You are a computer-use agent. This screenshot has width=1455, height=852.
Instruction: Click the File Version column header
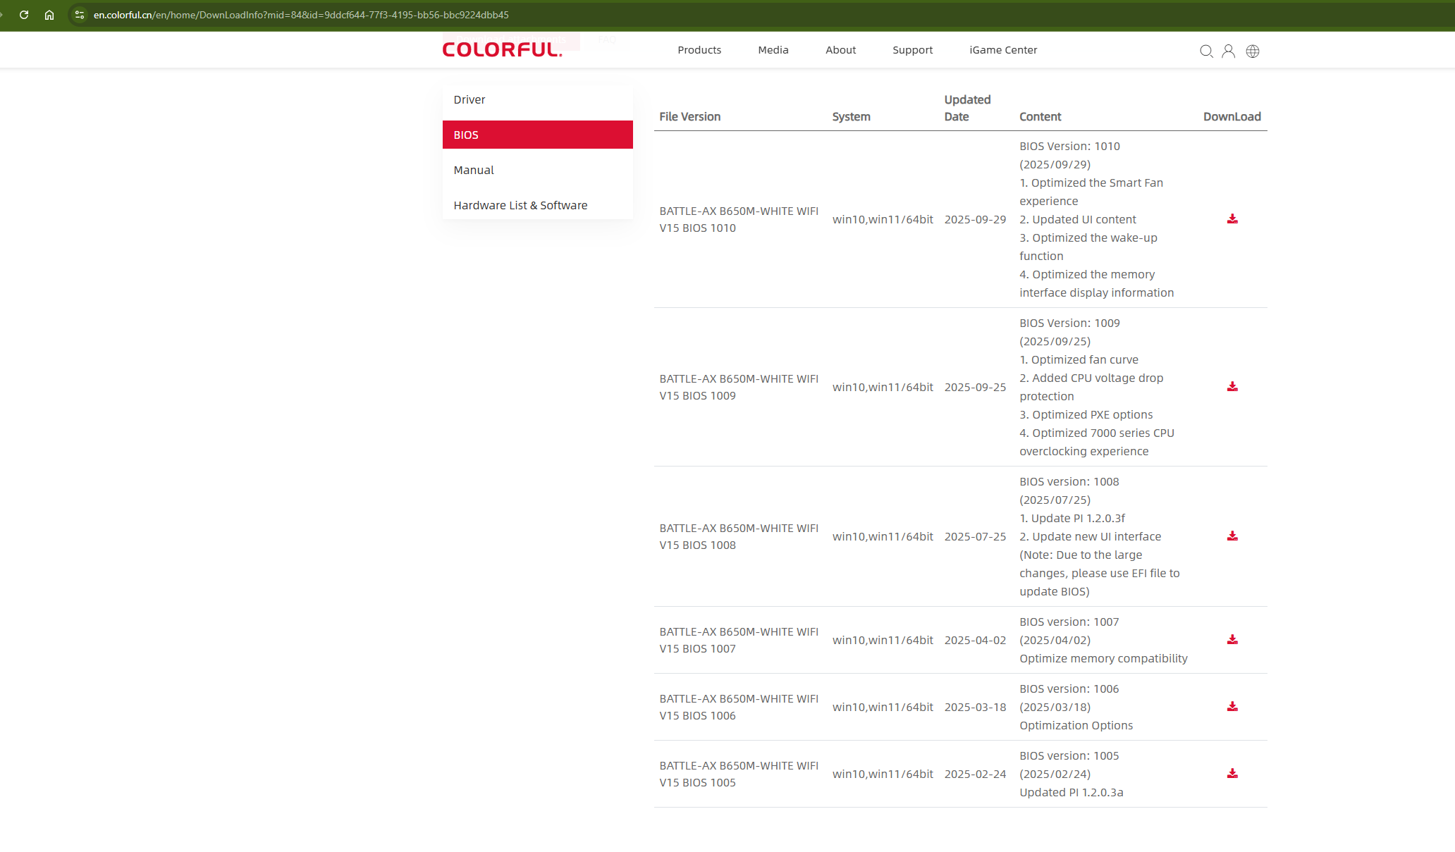(690, 117)
